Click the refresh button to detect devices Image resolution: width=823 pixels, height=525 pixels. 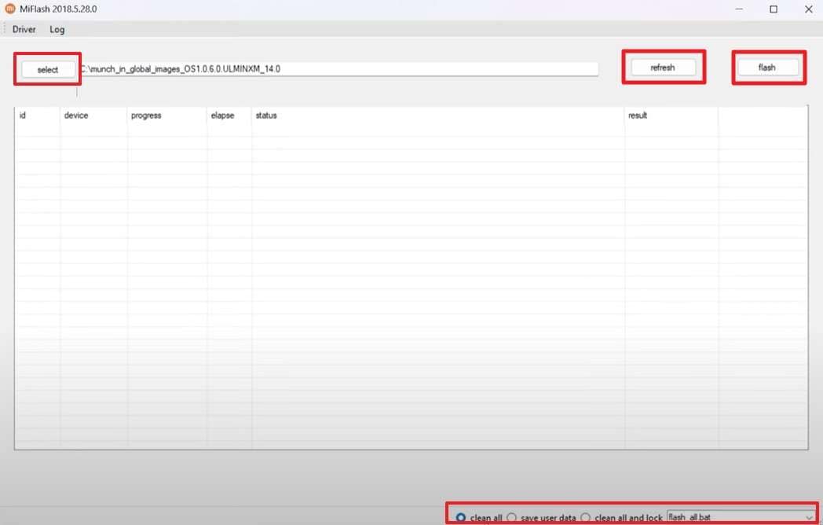[663, 68]
